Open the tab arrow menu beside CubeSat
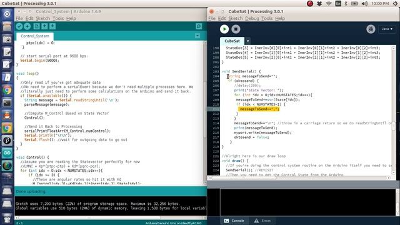The width and height of the screenshot is (400, 225). click(247, 41)
